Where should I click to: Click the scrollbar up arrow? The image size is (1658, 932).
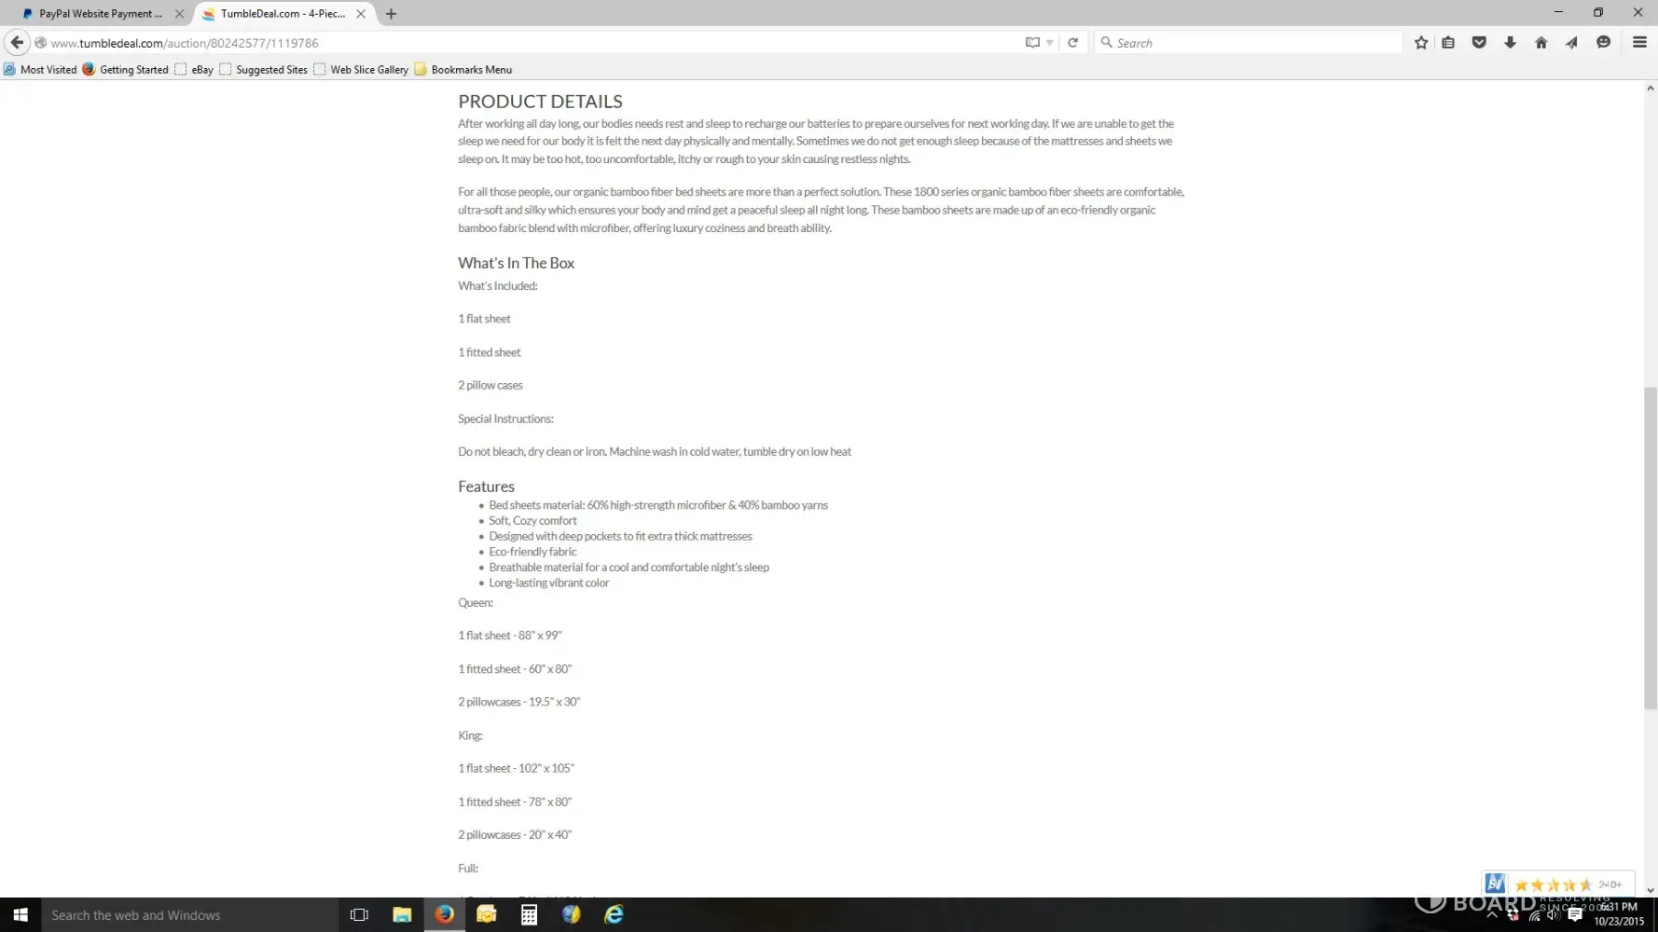tap(1650, 89)
